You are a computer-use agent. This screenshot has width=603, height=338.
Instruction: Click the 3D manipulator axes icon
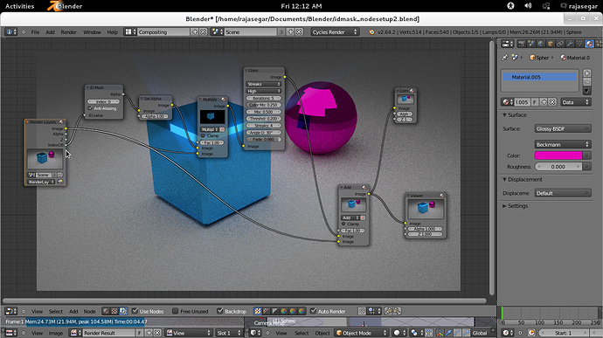(440, 333)
